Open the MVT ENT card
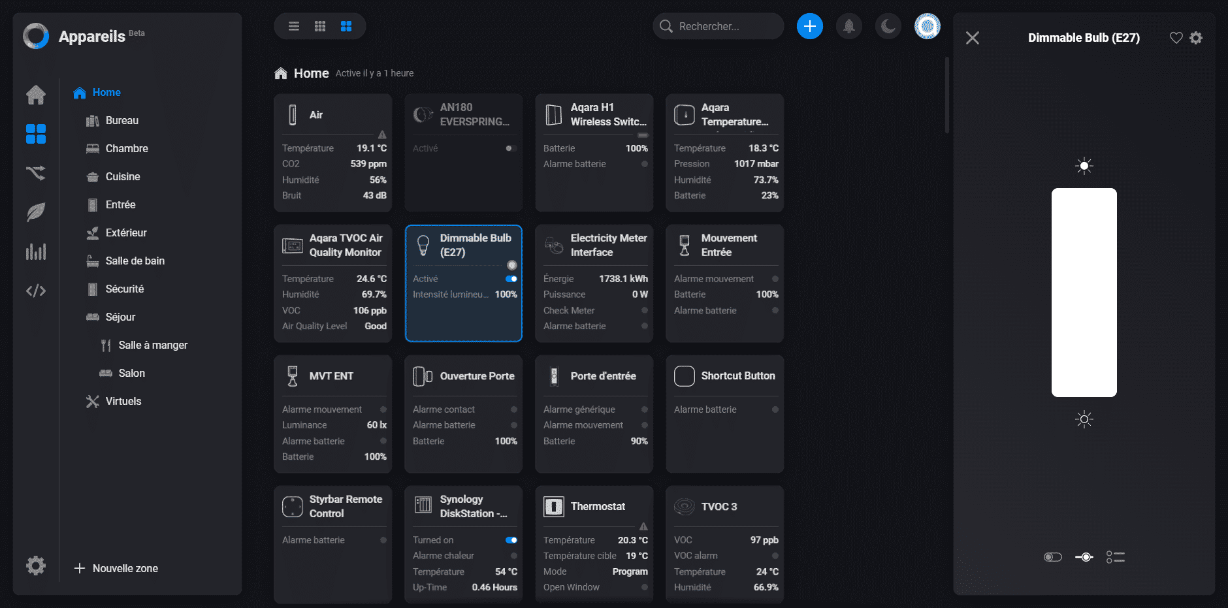Image resolution: width=1228 pixels, height=608 pixels. (x=333, y=414)
